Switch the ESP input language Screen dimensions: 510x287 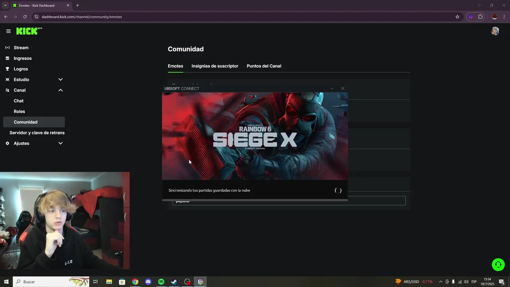(x=474, y=282)
